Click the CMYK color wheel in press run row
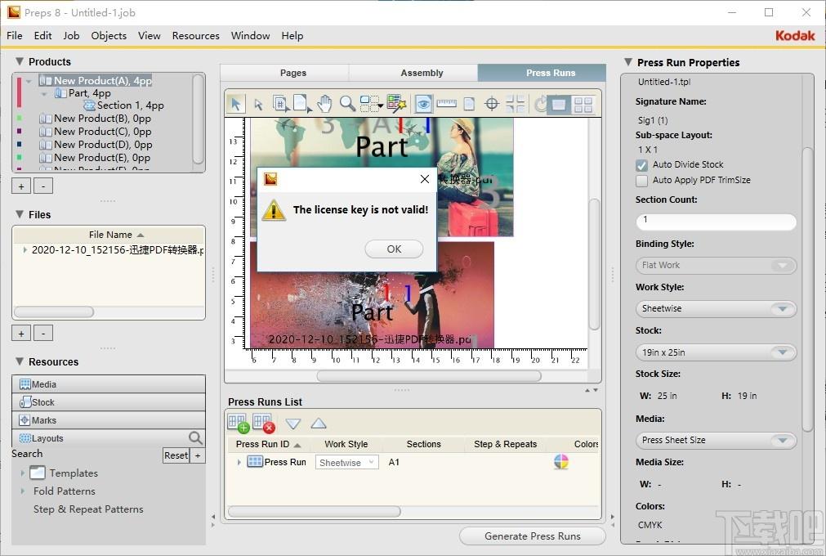This screenshot has height=556, width=826. [561, 462]
